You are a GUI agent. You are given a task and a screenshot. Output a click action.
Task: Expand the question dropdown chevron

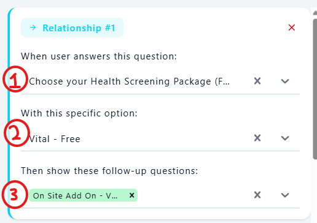coord(285,81)
